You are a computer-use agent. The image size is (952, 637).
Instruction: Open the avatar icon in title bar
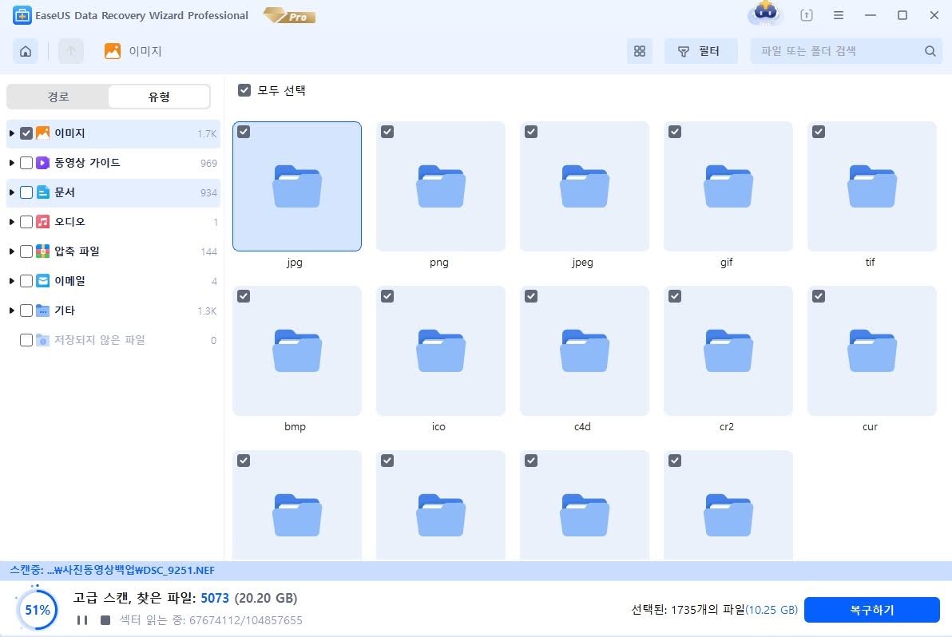pyautogui.click(x=765, y=14)
